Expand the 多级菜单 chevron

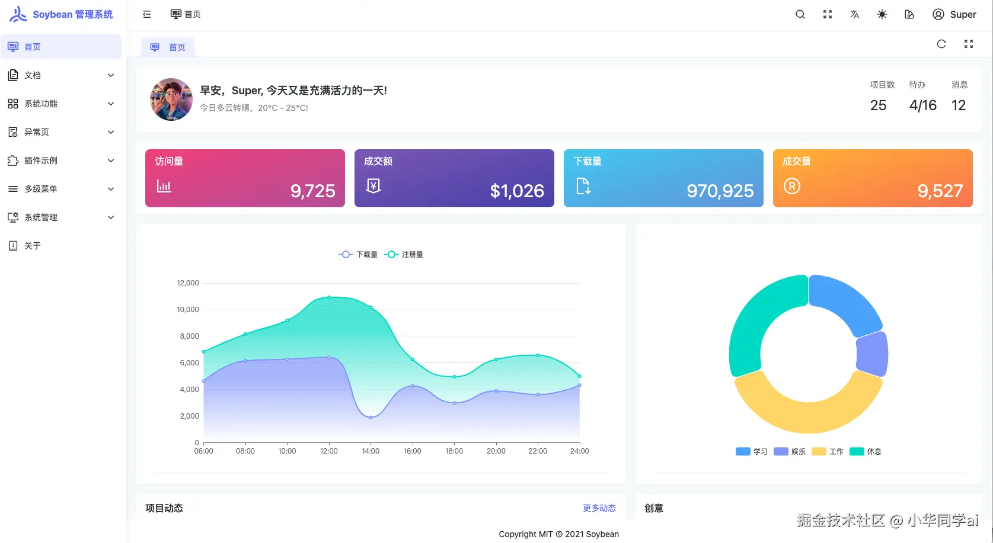click(x=111, y=189)
